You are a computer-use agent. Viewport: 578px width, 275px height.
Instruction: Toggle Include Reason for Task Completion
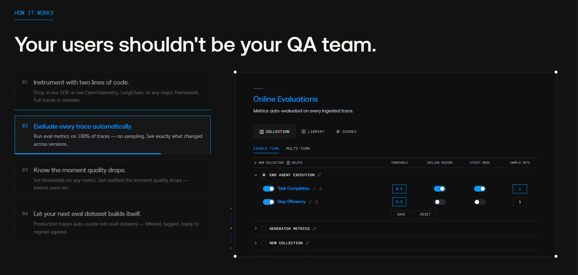(x=440, y=189)
